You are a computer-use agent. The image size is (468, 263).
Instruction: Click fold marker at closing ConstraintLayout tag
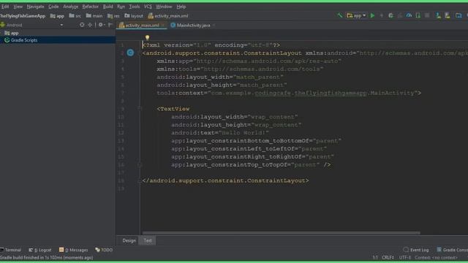coord(140,180)
